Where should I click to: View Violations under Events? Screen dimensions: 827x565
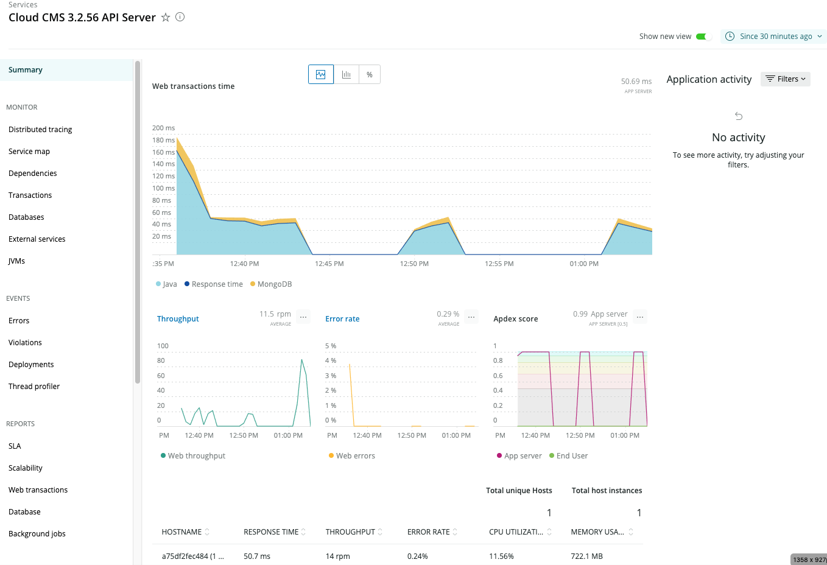pos(25,343)
